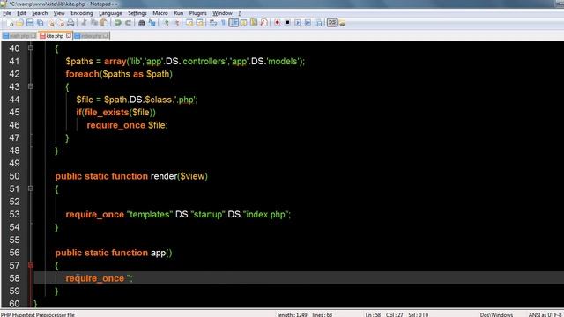Click the 'index.php' string on line 53
The image size is (564, 317).
266,215
